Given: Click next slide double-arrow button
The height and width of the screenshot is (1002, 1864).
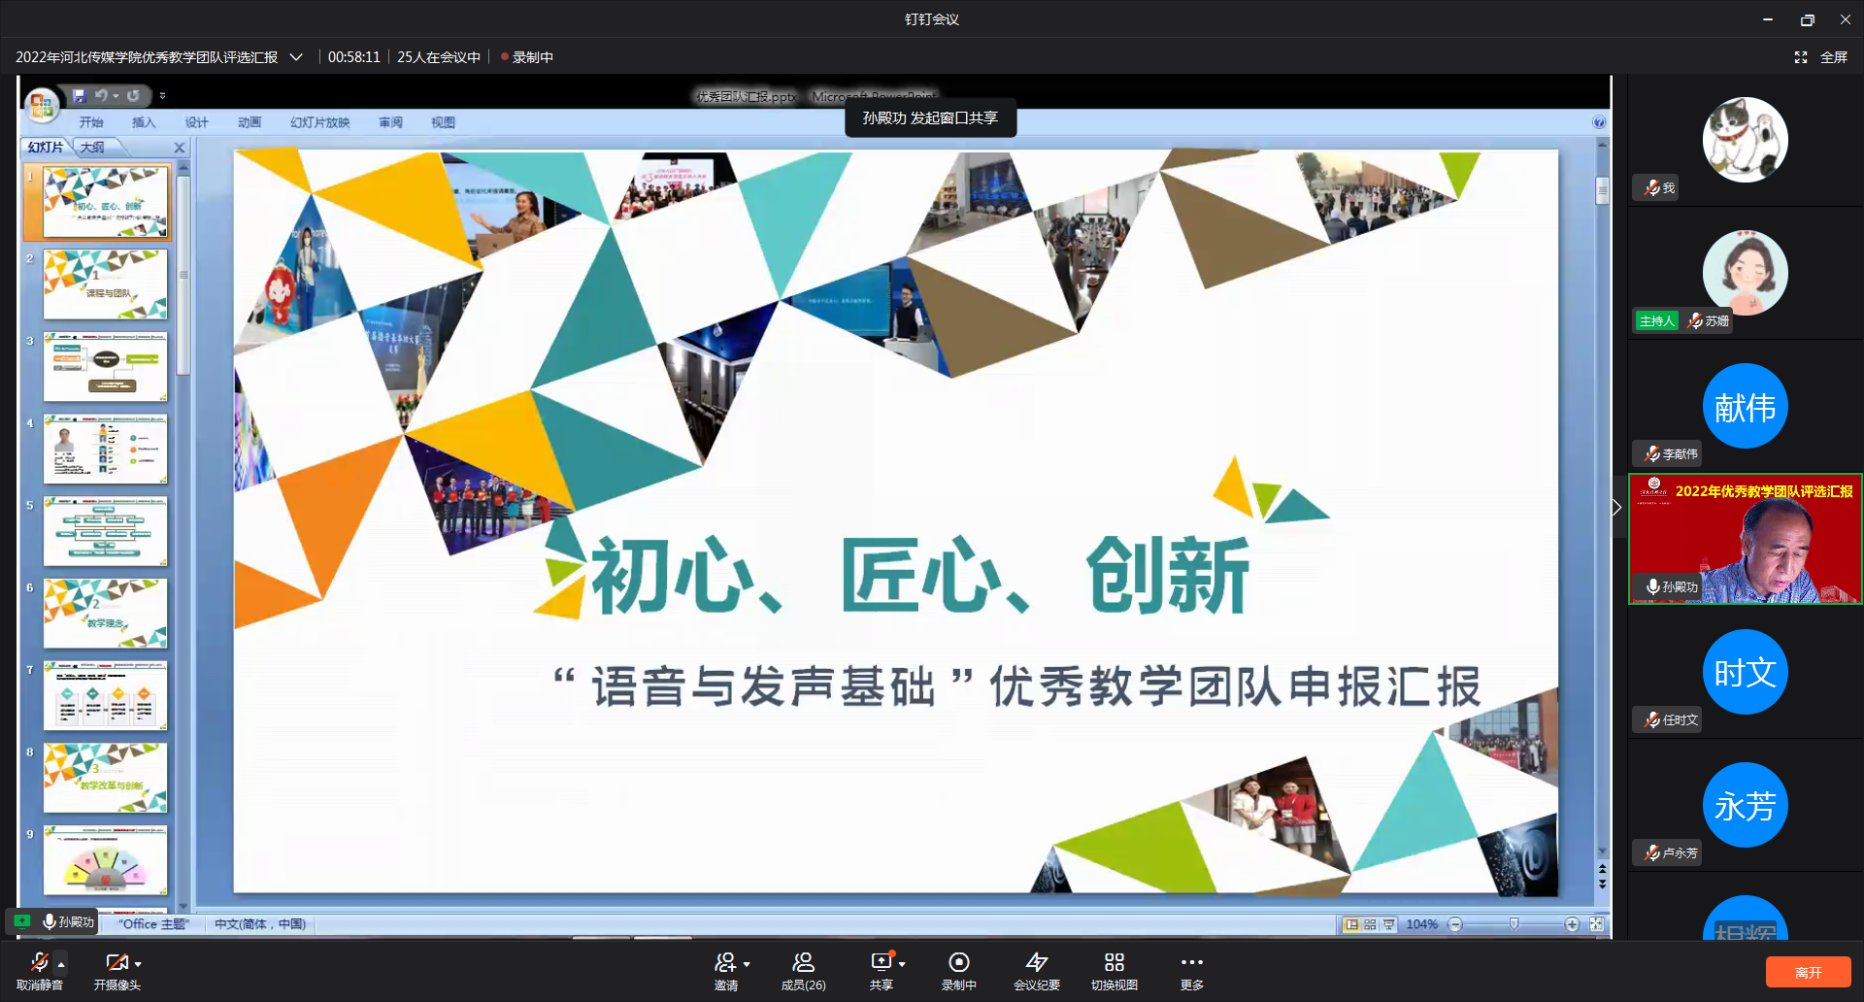Looking at the screenshot, I should click(1603, 884).
